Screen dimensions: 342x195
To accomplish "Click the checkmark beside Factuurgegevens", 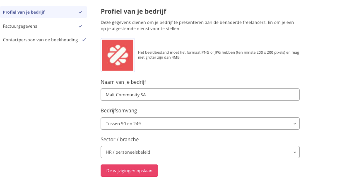I will [80, 26].
